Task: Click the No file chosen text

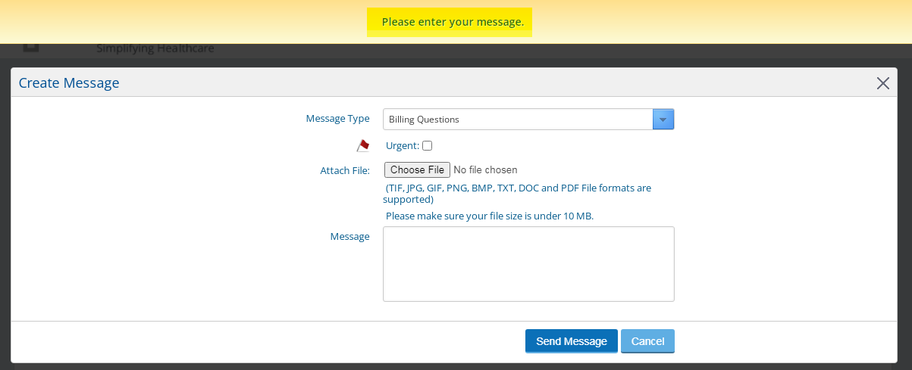Action: pos(485,170)
